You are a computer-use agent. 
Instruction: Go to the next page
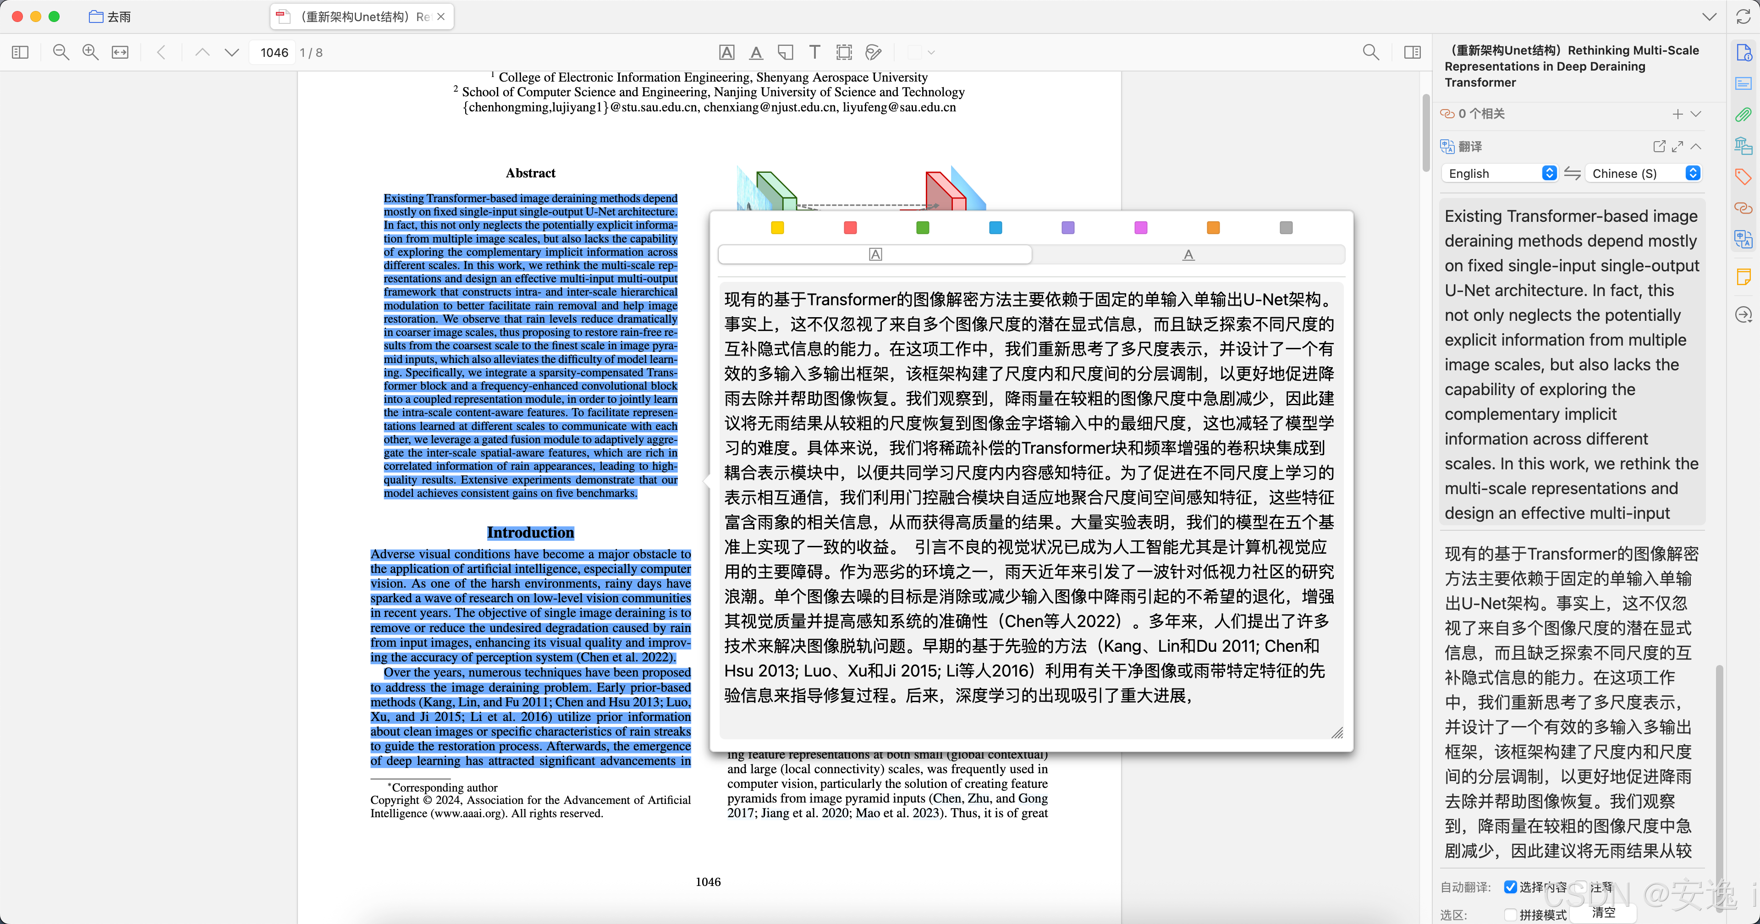coord(231,53)
